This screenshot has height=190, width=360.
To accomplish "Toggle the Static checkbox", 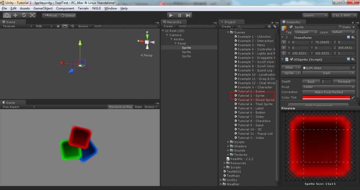I will coord(340,27).
